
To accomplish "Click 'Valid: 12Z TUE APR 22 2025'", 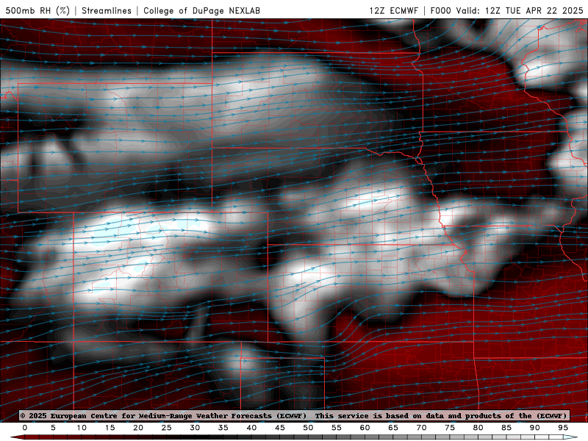I will coord(520,10).
